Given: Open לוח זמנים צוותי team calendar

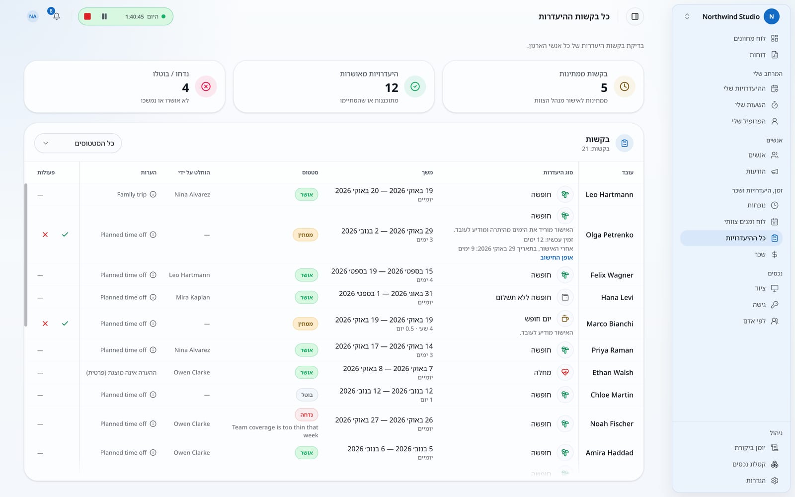Looking at the screenshot, I should coord(731,222).
